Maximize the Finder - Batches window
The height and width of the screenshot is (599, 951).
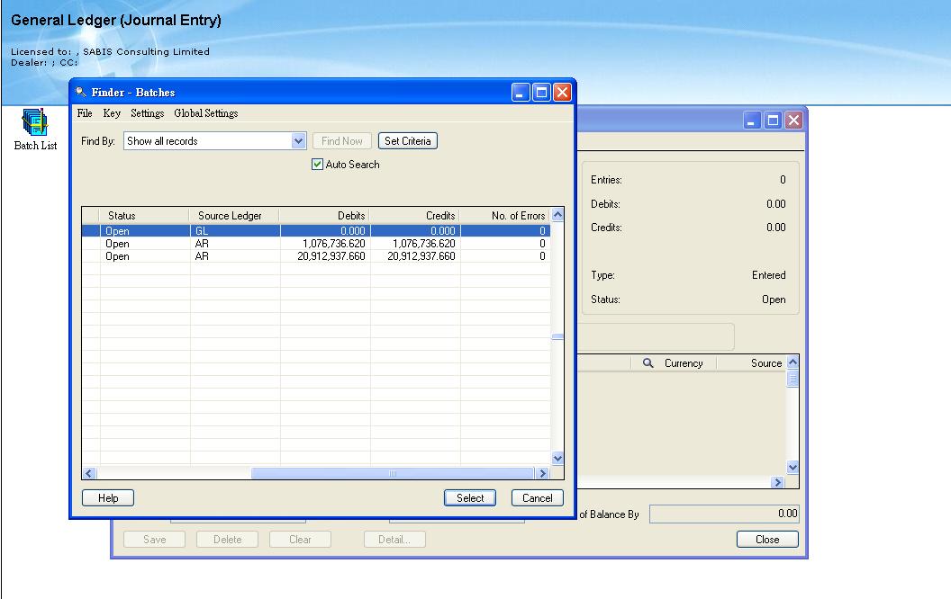541,92
